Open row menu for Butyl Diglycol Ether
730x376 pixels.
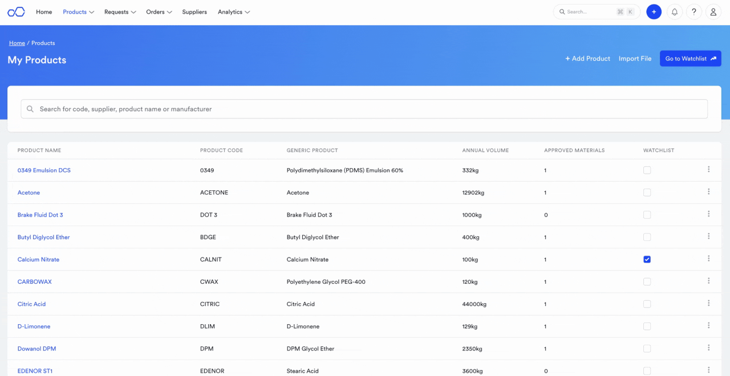708,236
